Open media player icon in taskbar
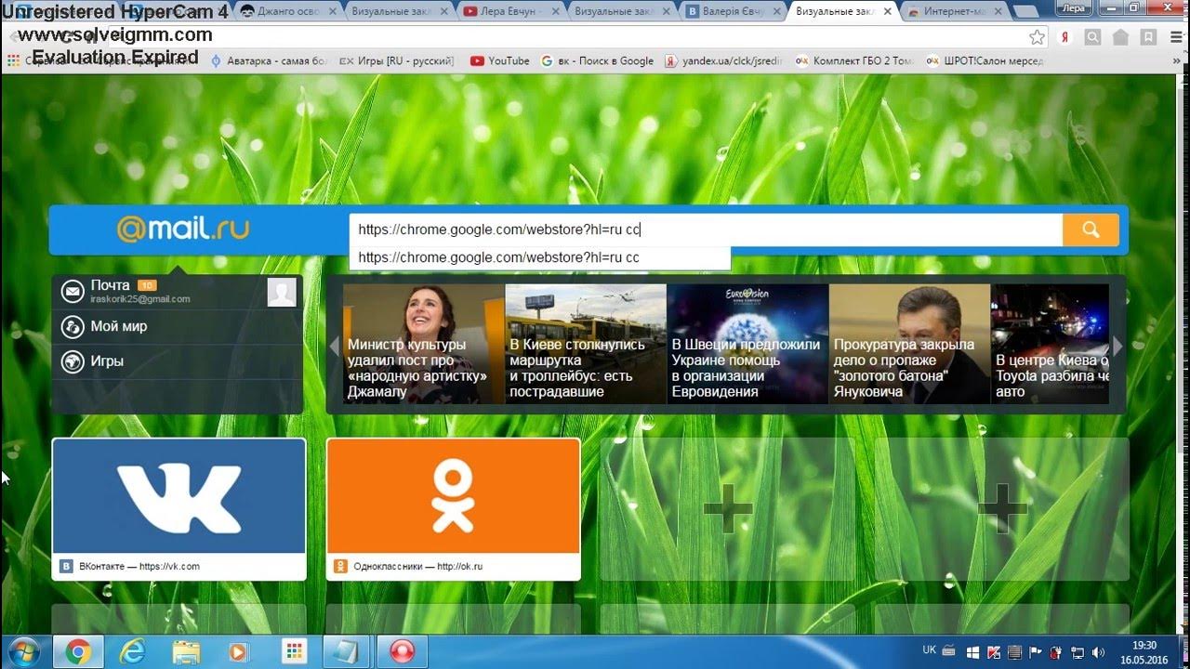1190x669 pixels. pyautogui.click(x=239, y=652)
